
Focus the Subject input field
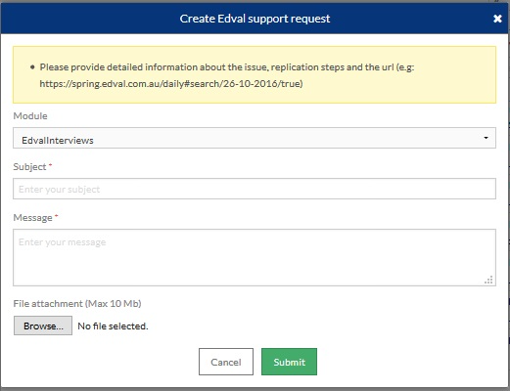click(x=255, y=189)
